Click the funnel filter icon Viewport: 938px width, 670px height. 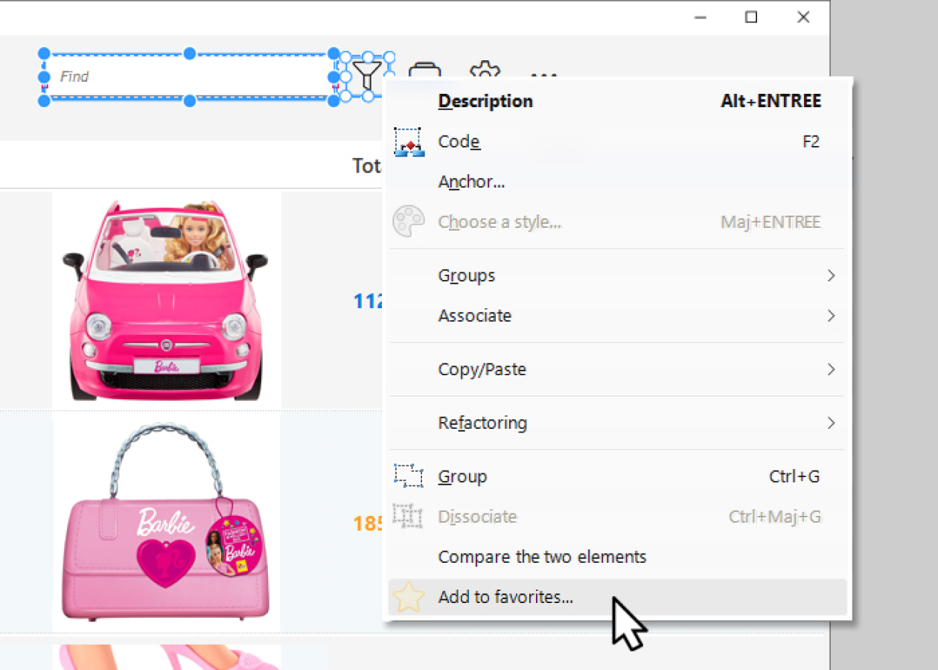[x=367, y=76]
